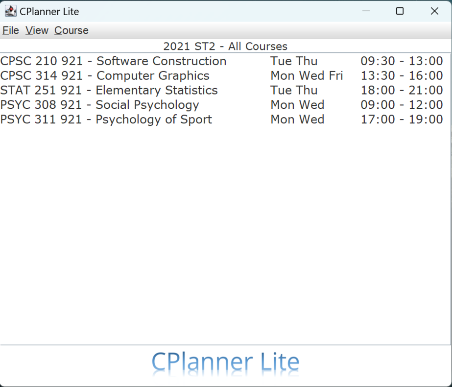Click the 09:30 - 13:00 time entry
Screen dimensions: 452x387
coord(402,61)
